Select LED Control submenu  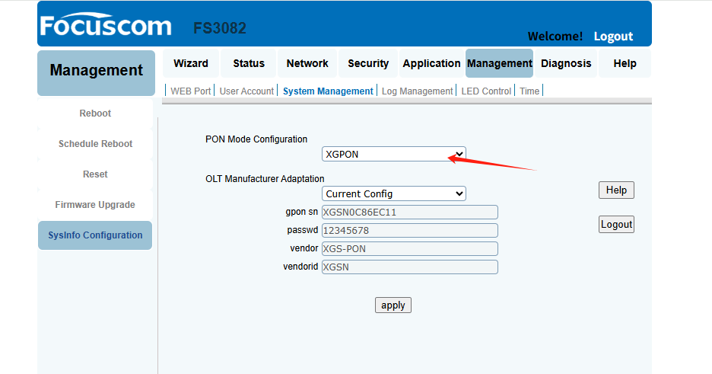(486, 91)
